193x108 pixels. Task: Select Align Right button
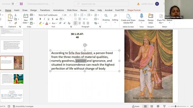(84, 23)
